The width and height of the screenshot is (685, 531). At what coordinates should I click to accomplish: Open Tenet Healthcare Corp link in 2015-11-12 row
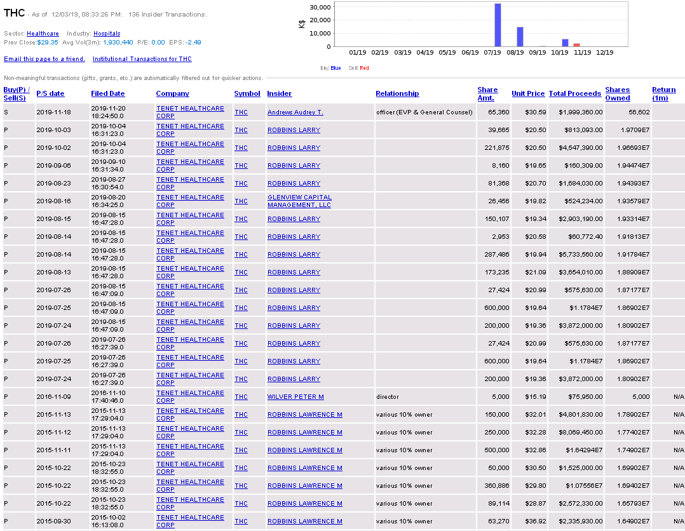[x=190, y=433]
